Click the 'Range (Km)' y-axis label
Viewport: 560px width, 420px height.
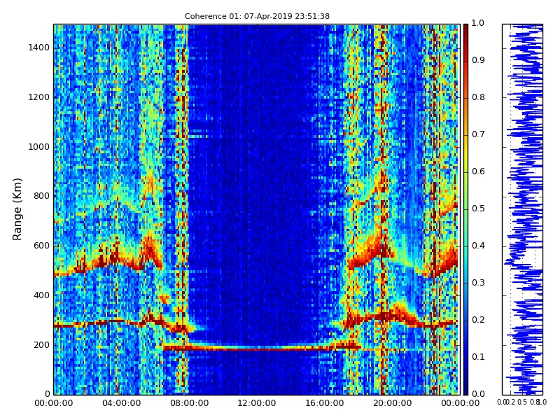pyautogui.click(x=17, y=209)
